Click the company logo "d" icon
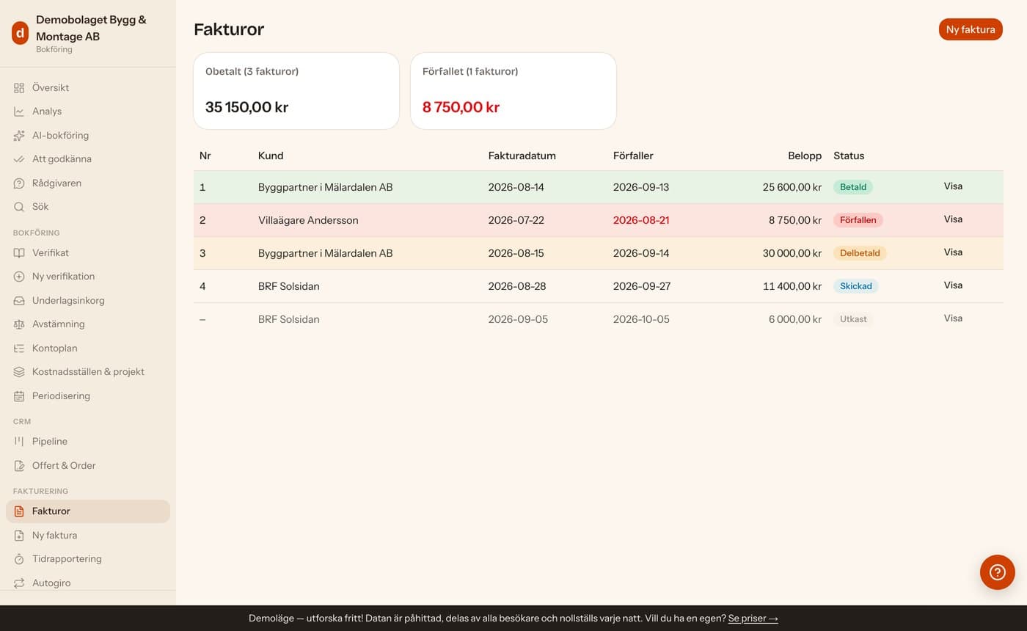Screen dimensions: 1027x631 (x=20, y=33)
